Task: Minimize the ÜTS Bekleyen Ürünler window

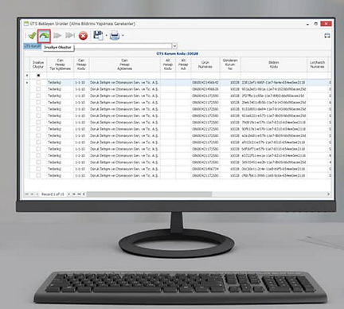Action: 307,24
